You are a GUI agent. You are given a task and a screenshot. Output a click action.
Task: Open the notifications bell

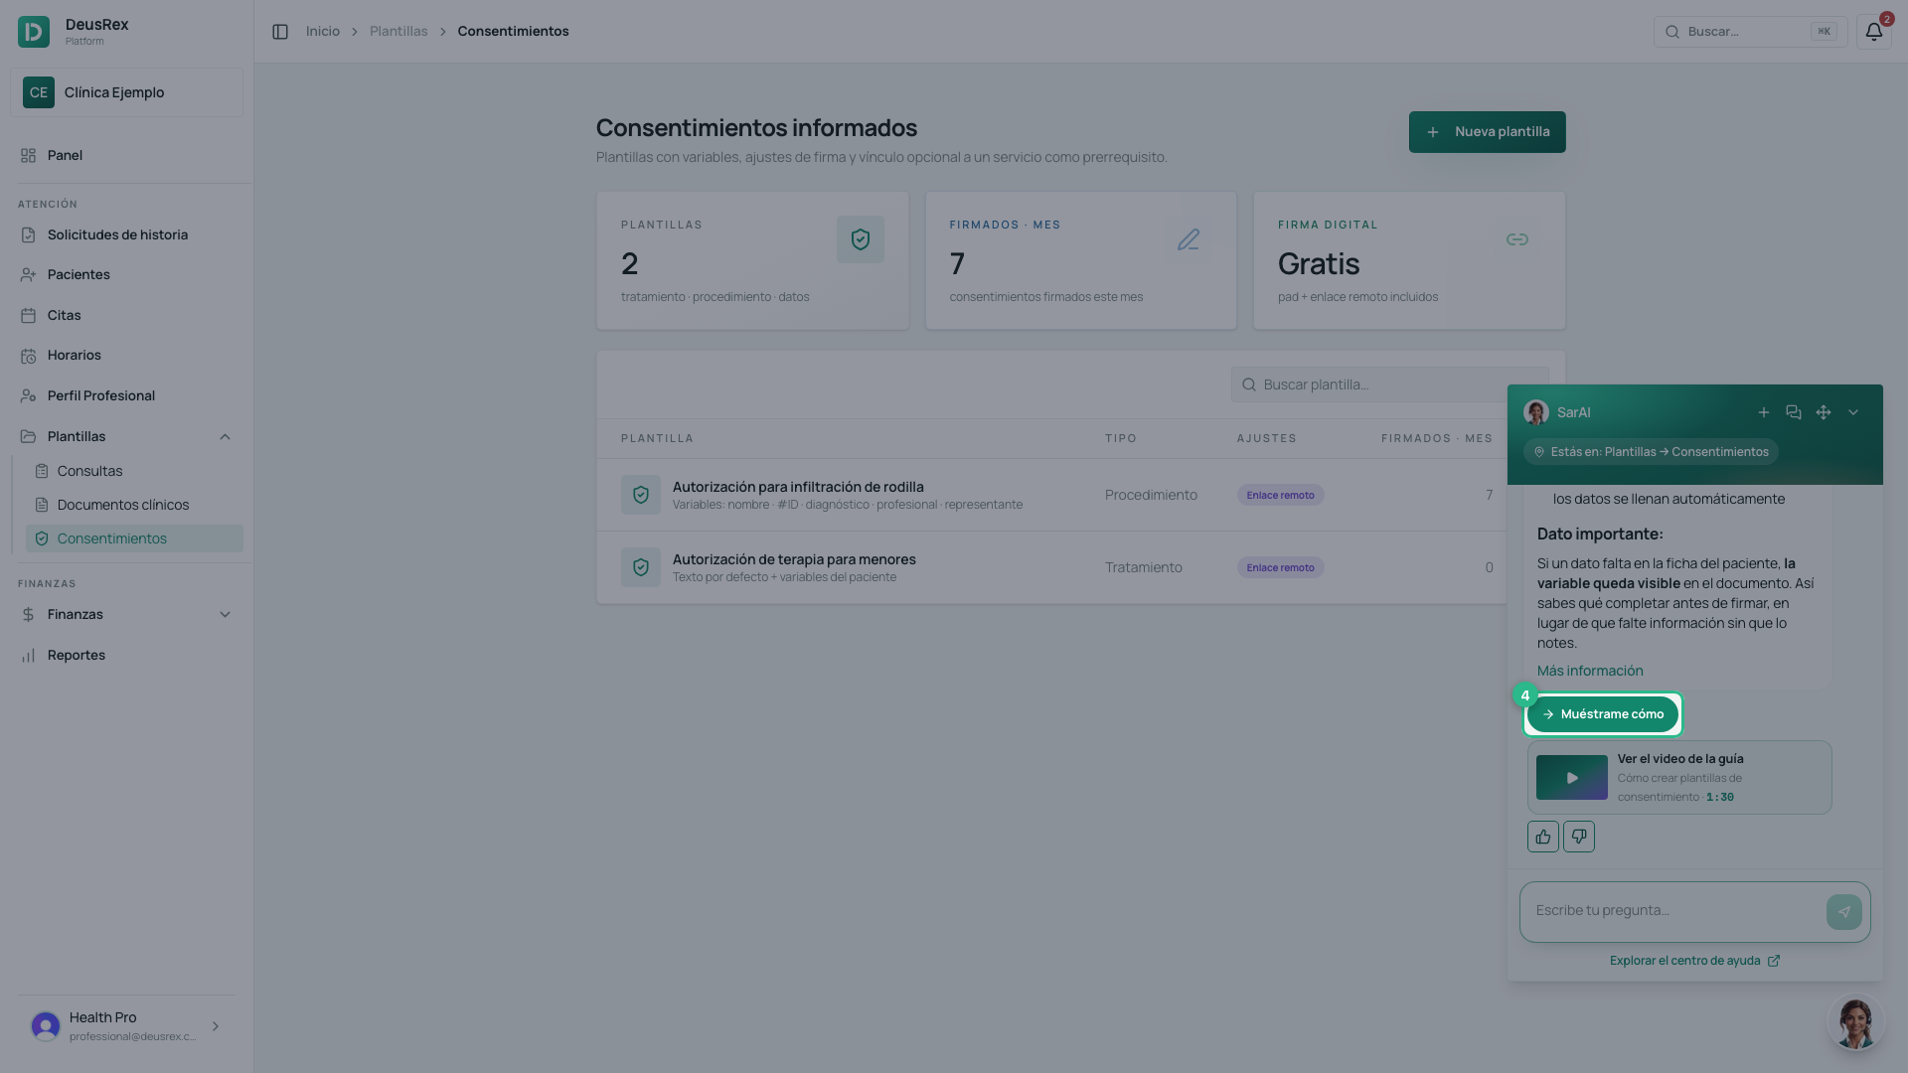(1873, 32)
